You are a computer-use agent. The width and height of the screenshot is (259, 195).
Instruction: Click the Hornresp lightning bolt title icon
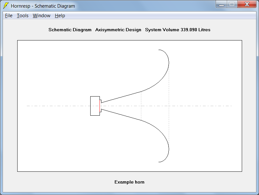pyautogui.click(x=6, y=6)
